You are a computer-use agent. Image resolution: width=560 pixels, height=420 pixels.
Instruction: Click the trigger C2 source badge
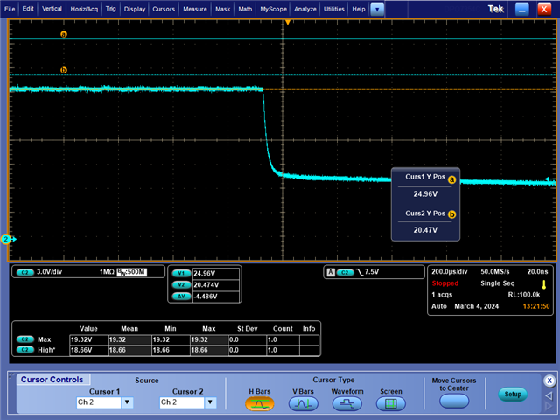pos(345,272)
